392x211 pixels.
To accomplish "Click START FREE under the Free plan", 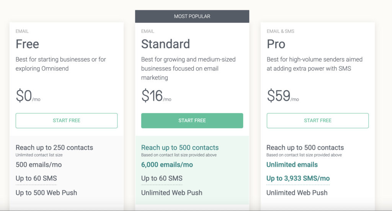I will click(67, 121).
